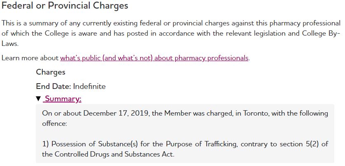Click the Summary: link

pos(63,99)
